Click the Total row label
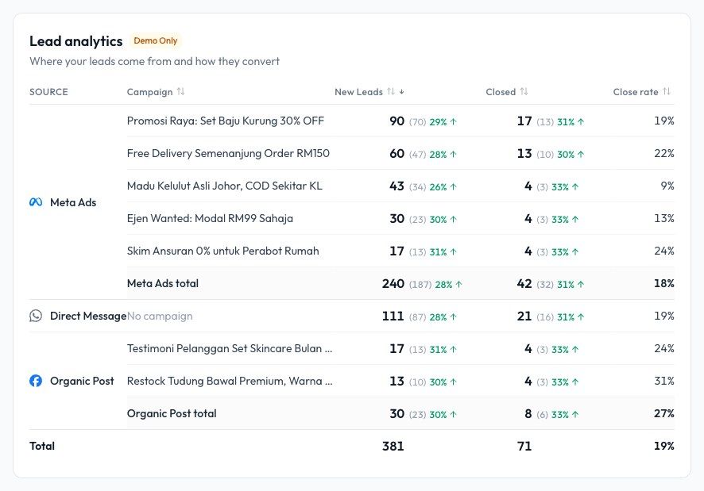The width and height of the screenshot is (704, 491). pos(42,446)
